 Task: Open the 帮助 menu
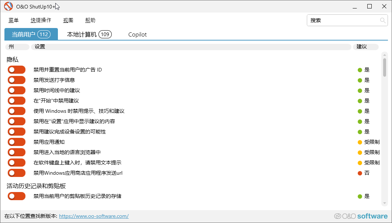(90, 20)
